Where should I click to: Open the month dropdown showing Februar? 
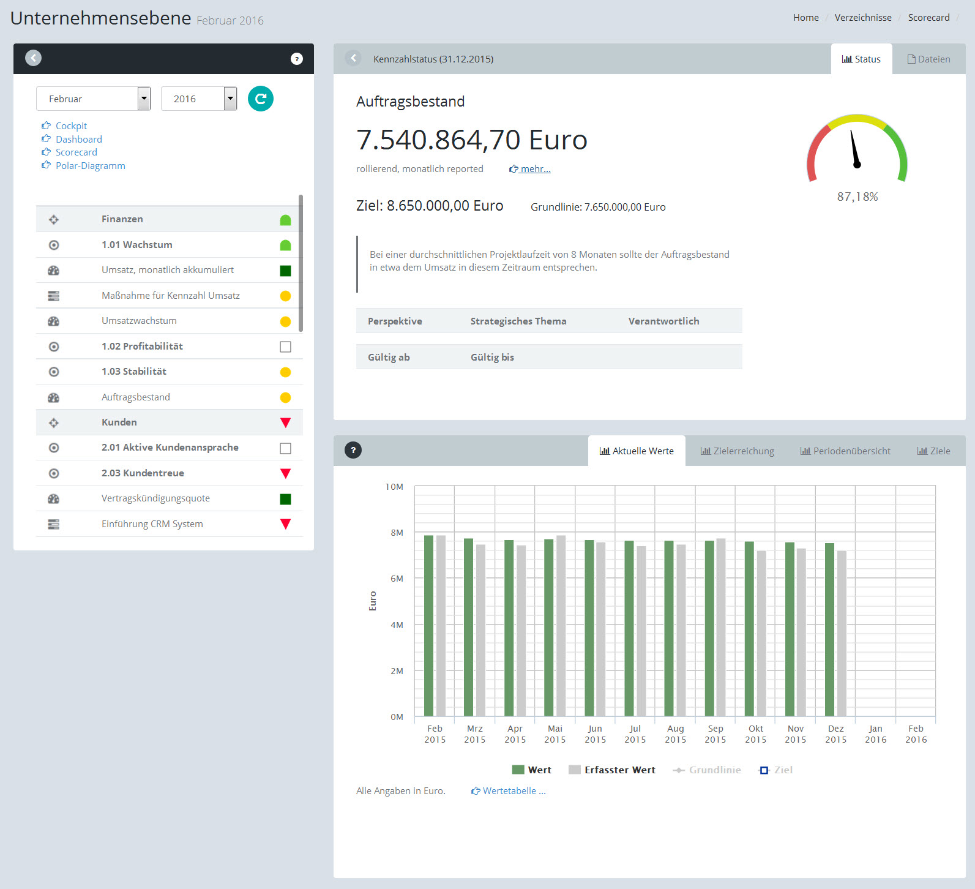click(x=93, y=99)
